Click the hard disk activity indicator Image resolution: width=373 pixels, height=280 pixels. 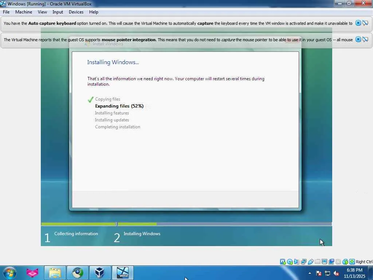tap(283, 262)
